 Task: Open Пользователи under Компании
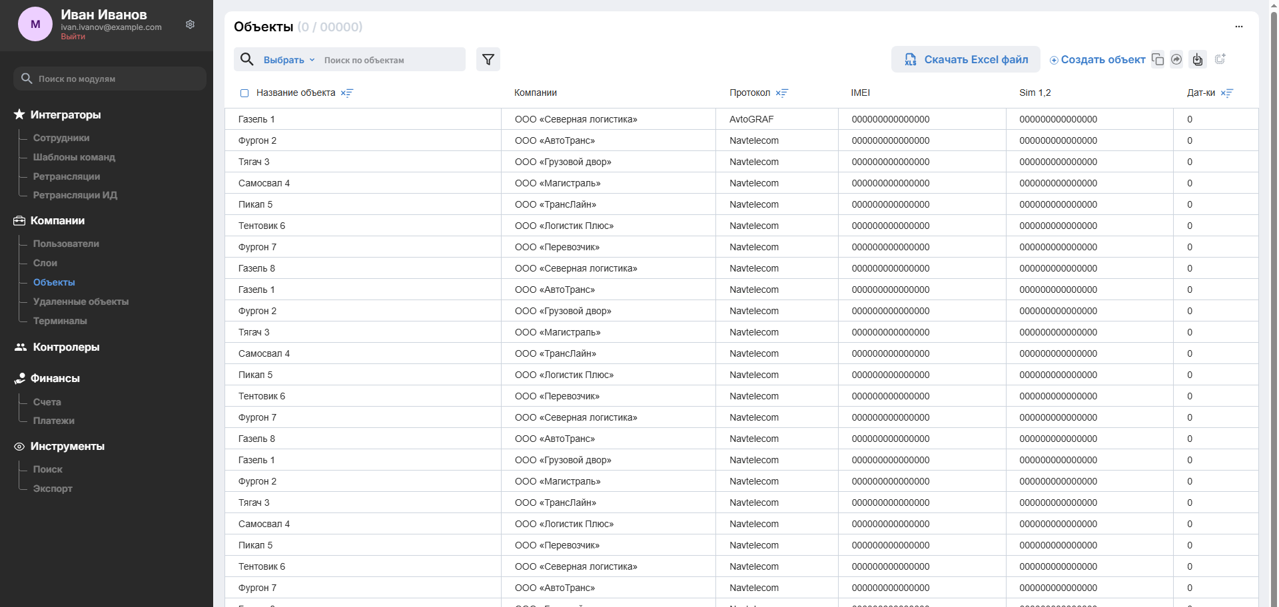coord(66,244)
